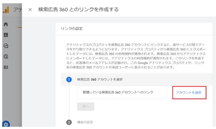Click the 検索広告 360 とのリンクを作成する title

pyautogui.click(x=79, y=9)
